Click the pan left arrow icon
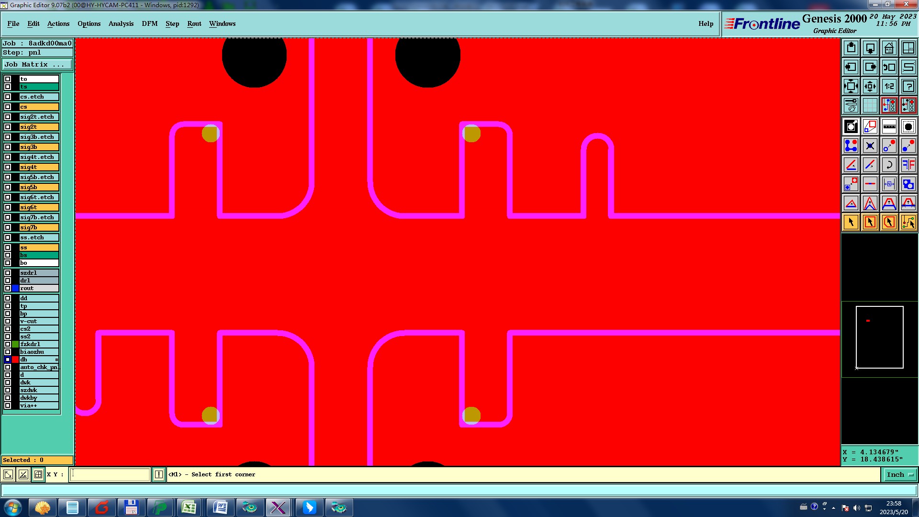This screenshot has width=919, height=517. (x=851, y=67)
